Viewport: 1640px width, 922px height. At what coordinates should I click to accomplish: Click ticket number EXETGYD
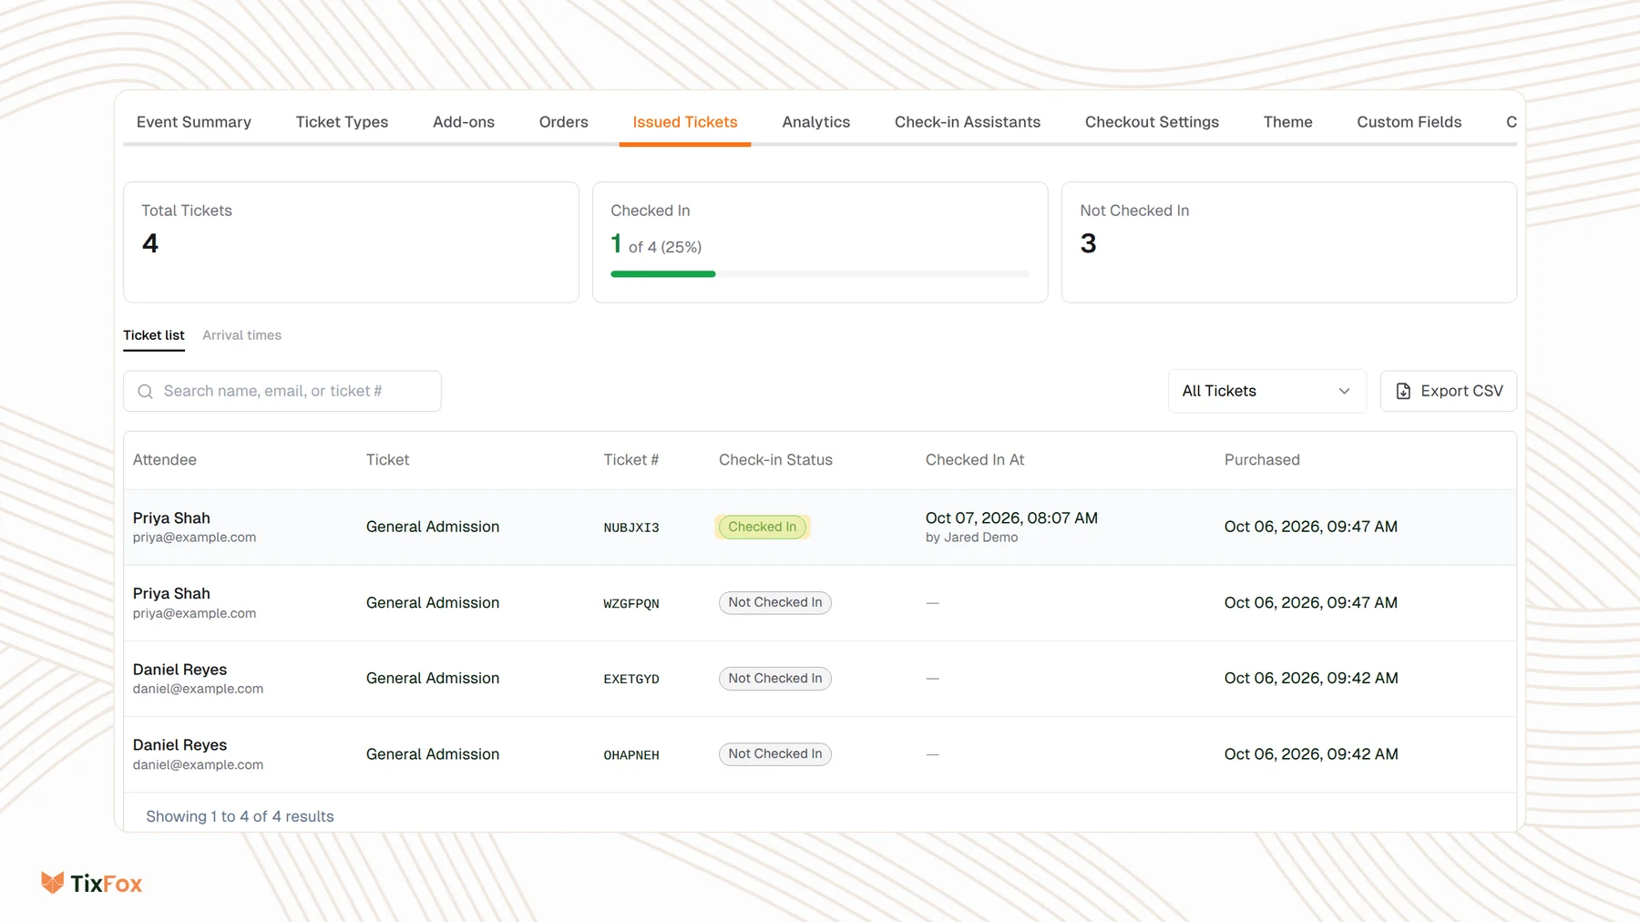click(x=631, y=679)
